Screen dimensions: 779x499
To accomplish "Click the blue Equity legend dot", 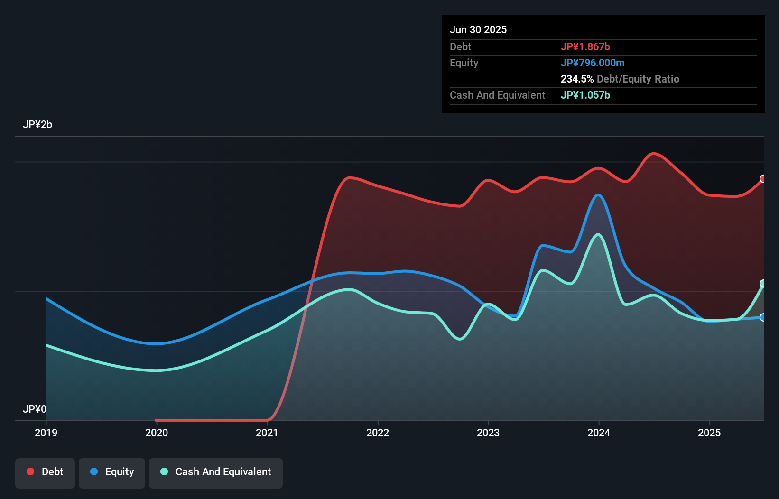I will click(94, 471).
